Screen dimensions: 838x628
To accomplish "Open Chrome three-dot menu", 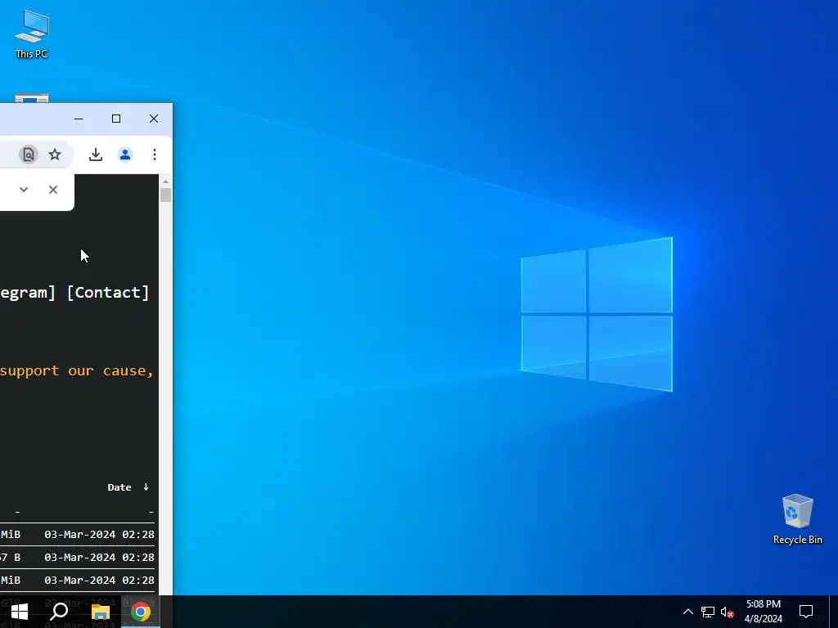I will point(155,155).
